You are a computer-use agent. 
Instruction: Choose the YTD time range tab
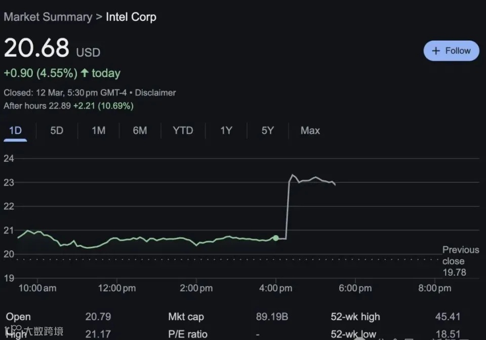pyautogui.click(x=183, y=131)
